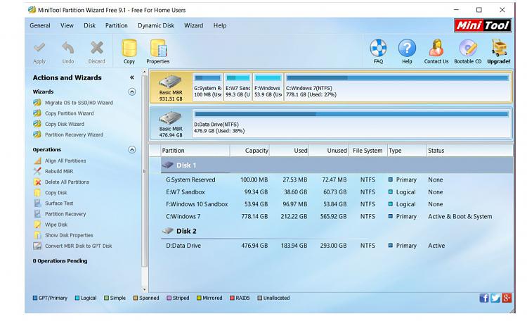Open the Google Plus icon

507,298
